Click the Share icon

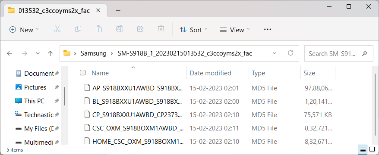coord(140,29)
